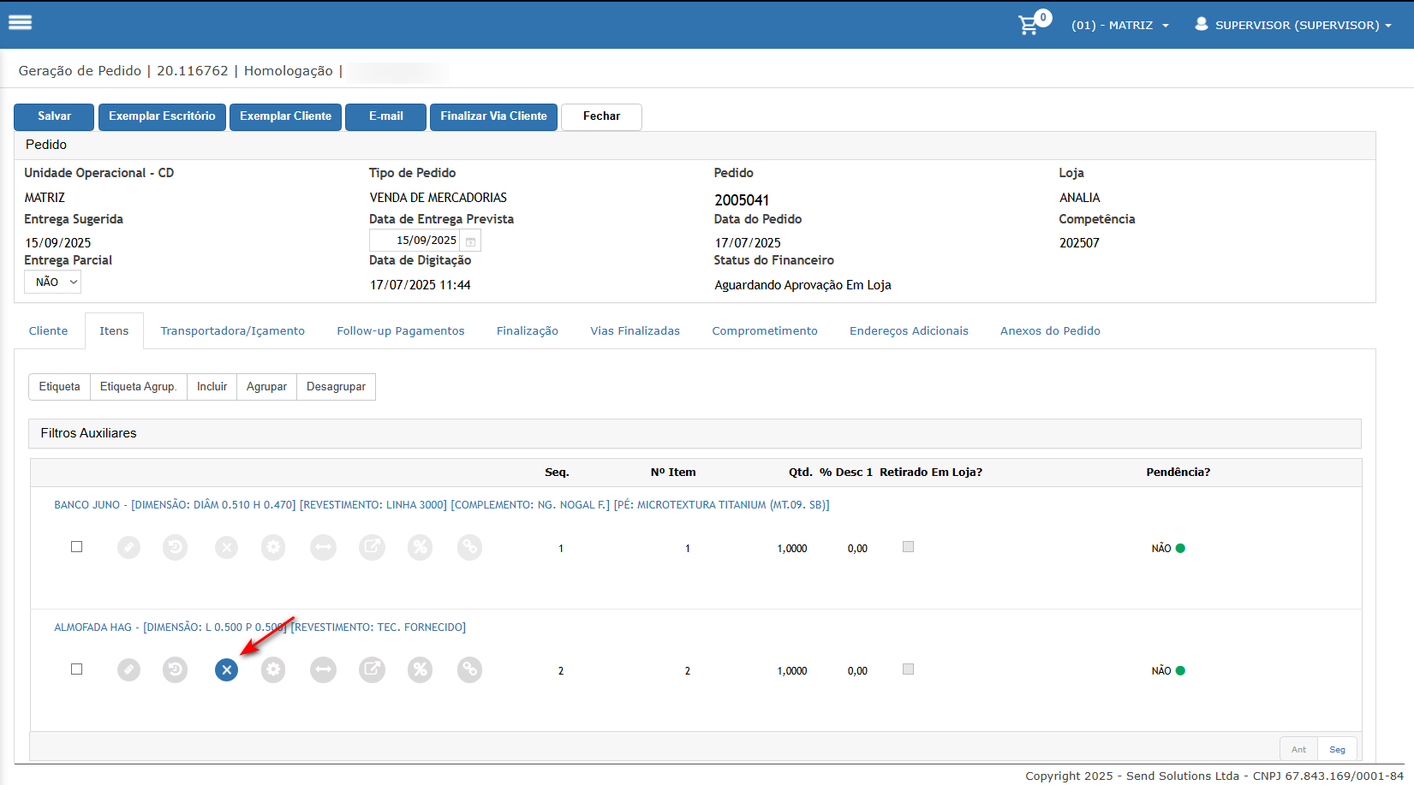Click the Etiqueta button
The width and height of the screenshot is (1414, 785).
coord(59,387)
